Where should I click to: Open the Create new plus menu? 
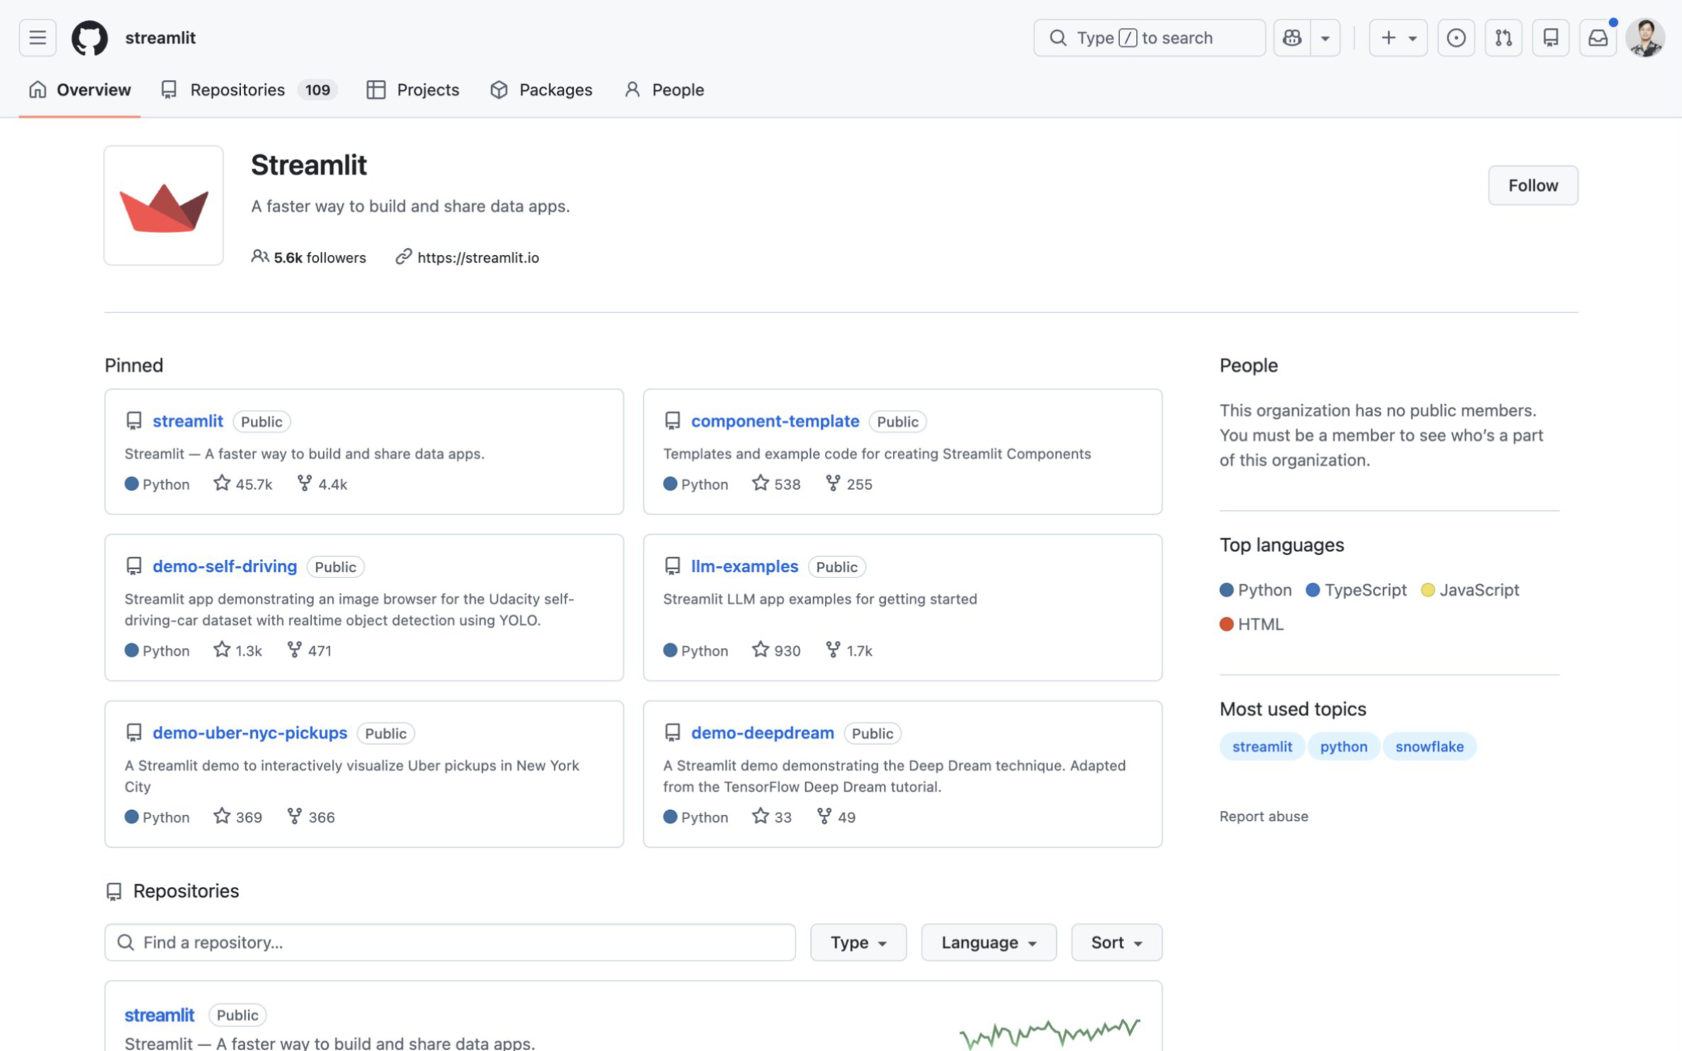pos(1397,37)
